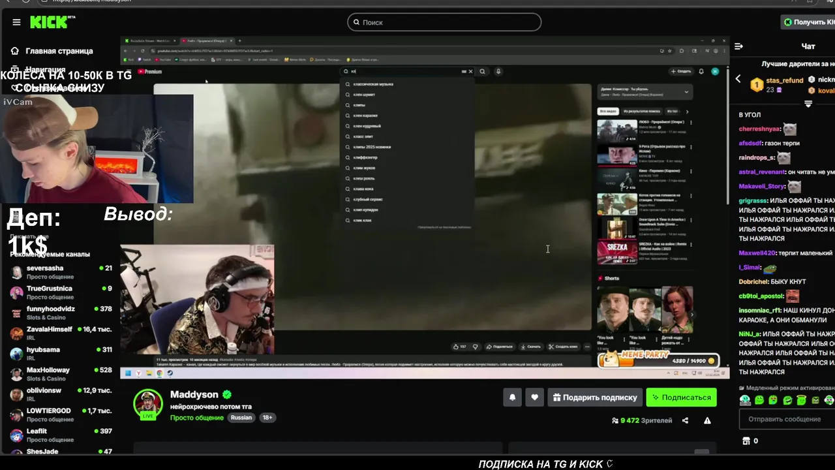Open TrueGrustnica recommended channel

(60, 292)
